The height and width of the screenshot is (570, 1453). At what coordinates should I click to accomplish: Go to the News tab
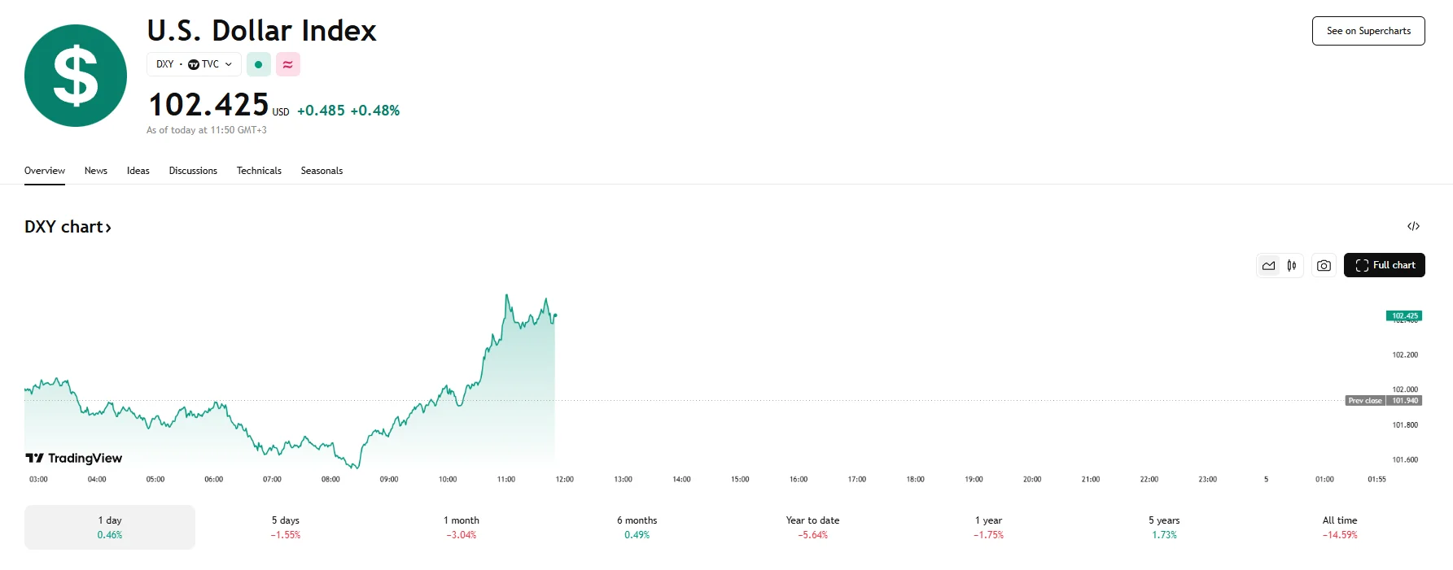[x=96, y=171]
